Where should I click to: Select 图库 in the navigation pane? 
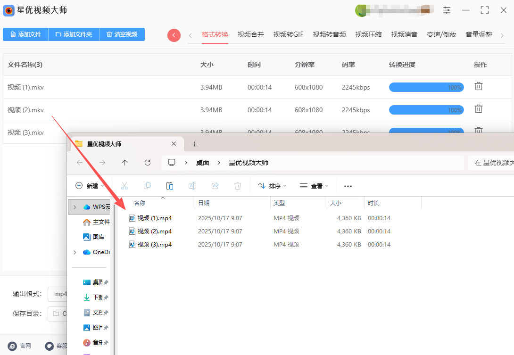coord(94,237)
